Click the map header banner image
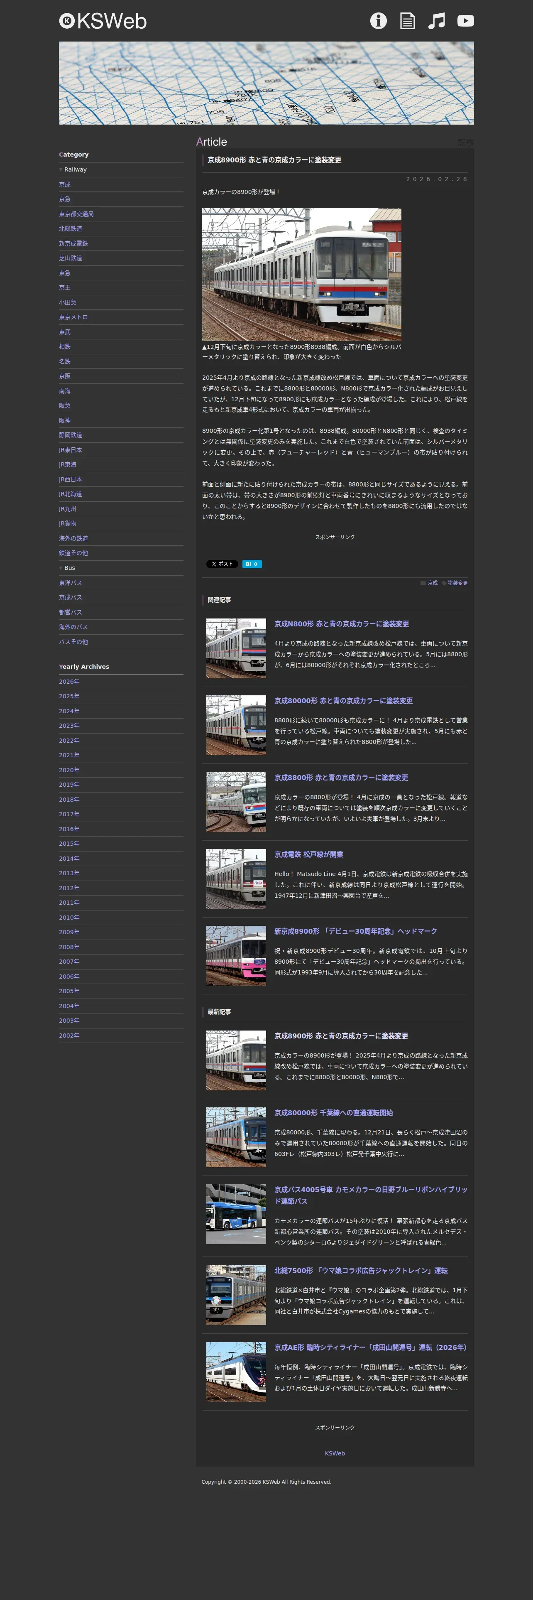This screenshot has width=533, height=1600. point(266,83)
